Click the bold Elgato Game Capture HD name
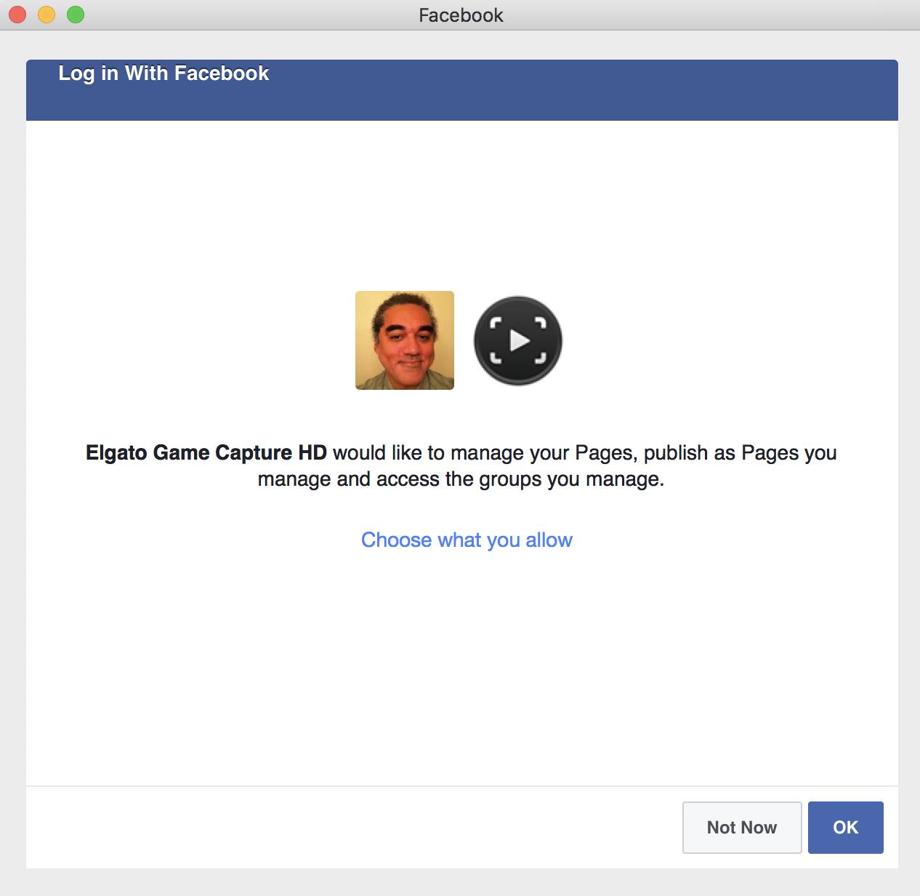 (206, 452)
